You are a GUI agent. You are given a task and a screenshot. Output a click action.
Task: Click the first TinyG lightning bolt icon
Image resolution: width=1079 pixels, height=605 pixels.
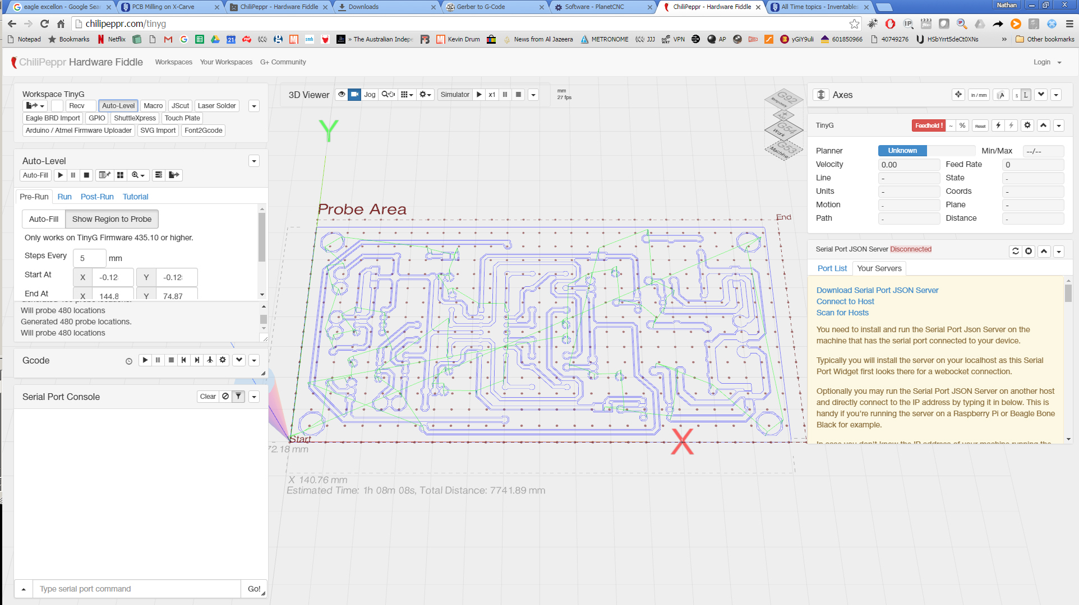[x=998, y=125]
